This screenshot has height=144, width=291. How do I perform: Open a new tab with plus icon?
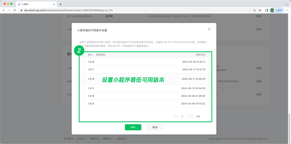(60, 4)
